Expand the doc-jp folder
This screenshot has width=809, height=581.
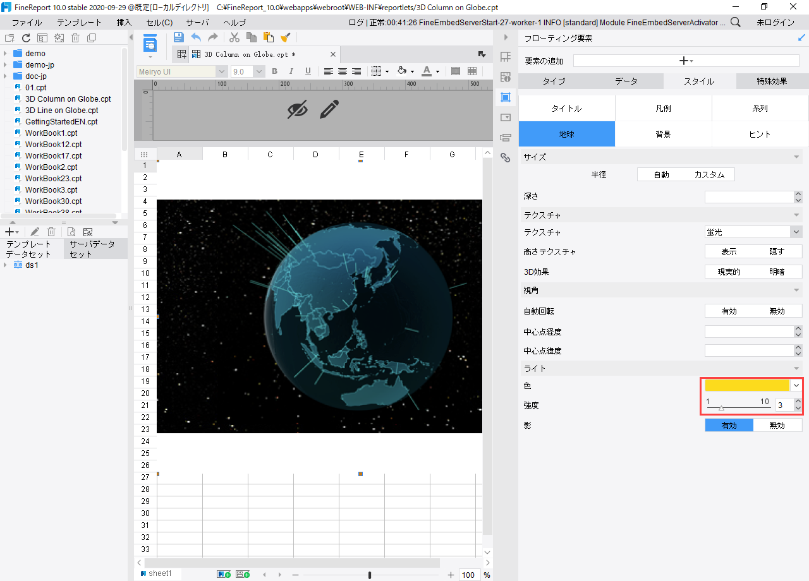[6, 76]
